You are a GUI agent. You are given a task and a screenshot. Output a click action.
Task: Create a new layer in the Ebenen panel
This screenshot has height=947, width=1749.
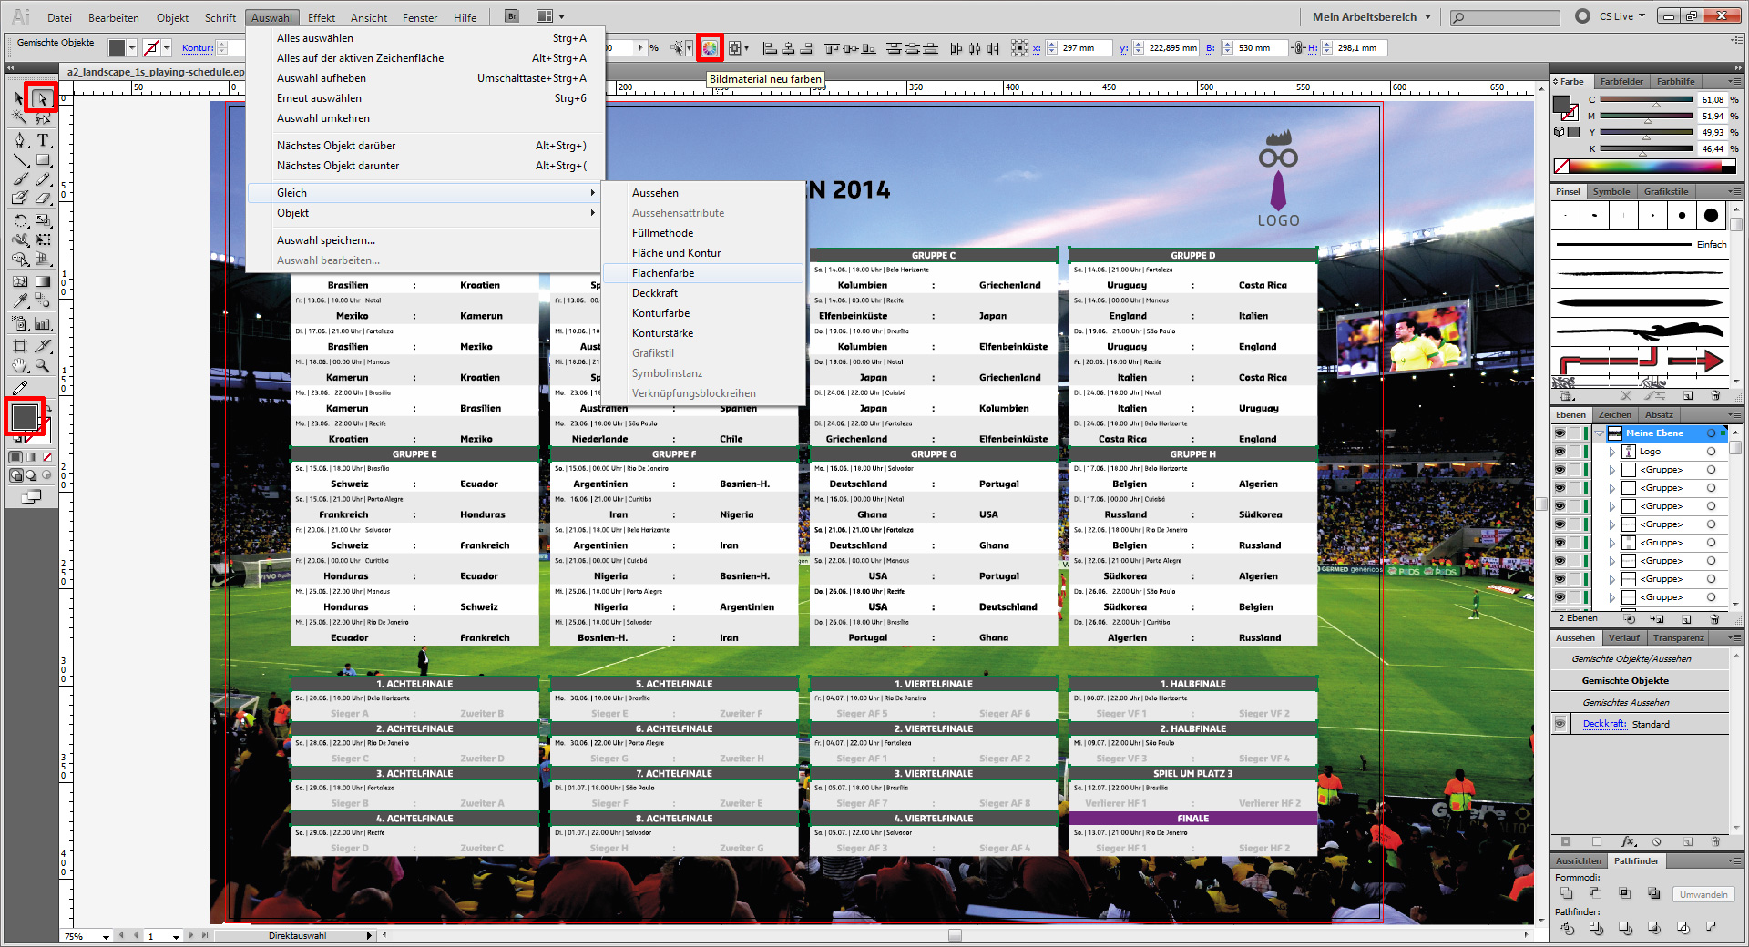click(1687, 619)
